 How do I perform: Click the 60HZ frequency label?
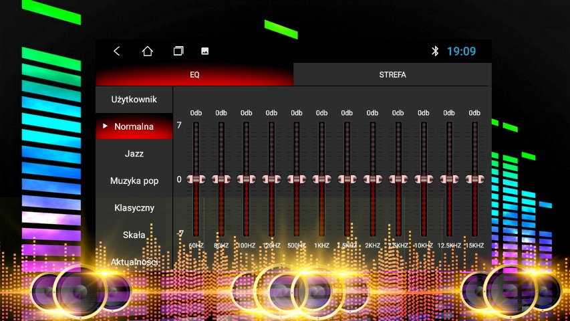tap(196, 245)
